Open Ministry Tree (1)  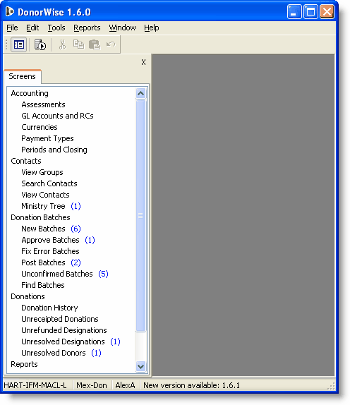51,206
